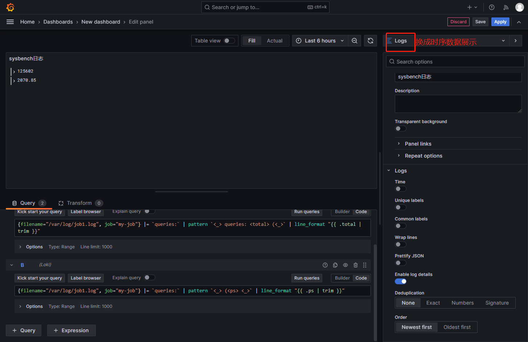Add a new Query
This screenshot has height=342, width=528.
(24, 330)
